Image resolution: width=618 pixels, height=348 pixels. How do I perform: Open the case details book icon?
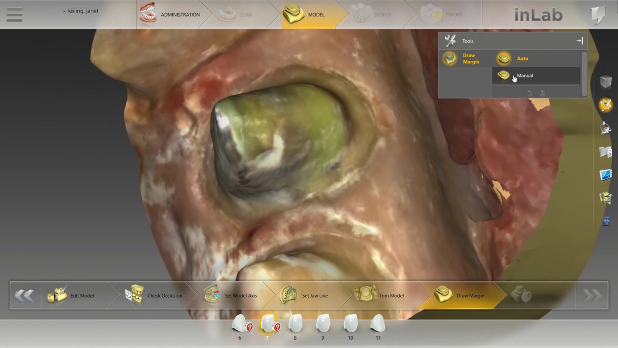point(605,152)
